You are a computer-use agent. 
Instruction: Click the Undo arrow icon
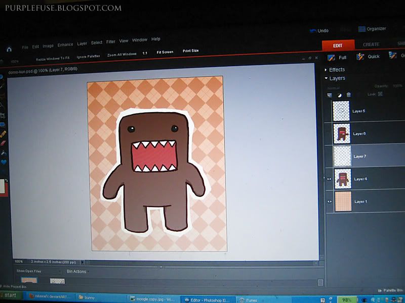coord(313,30)
